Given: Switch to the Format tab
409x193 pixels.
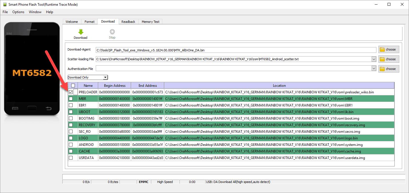Looking at the screenshot, I should tap(89, 22).
